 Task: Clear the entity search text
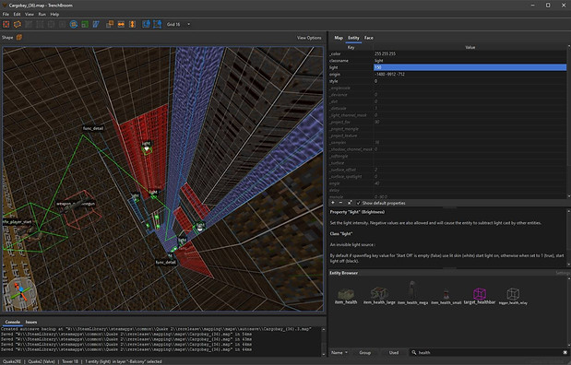coord(565,352)
